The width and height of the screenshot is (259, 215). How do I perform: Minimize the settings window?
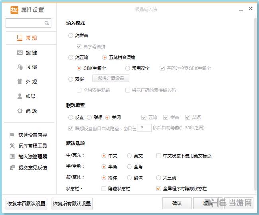point(241,10)
